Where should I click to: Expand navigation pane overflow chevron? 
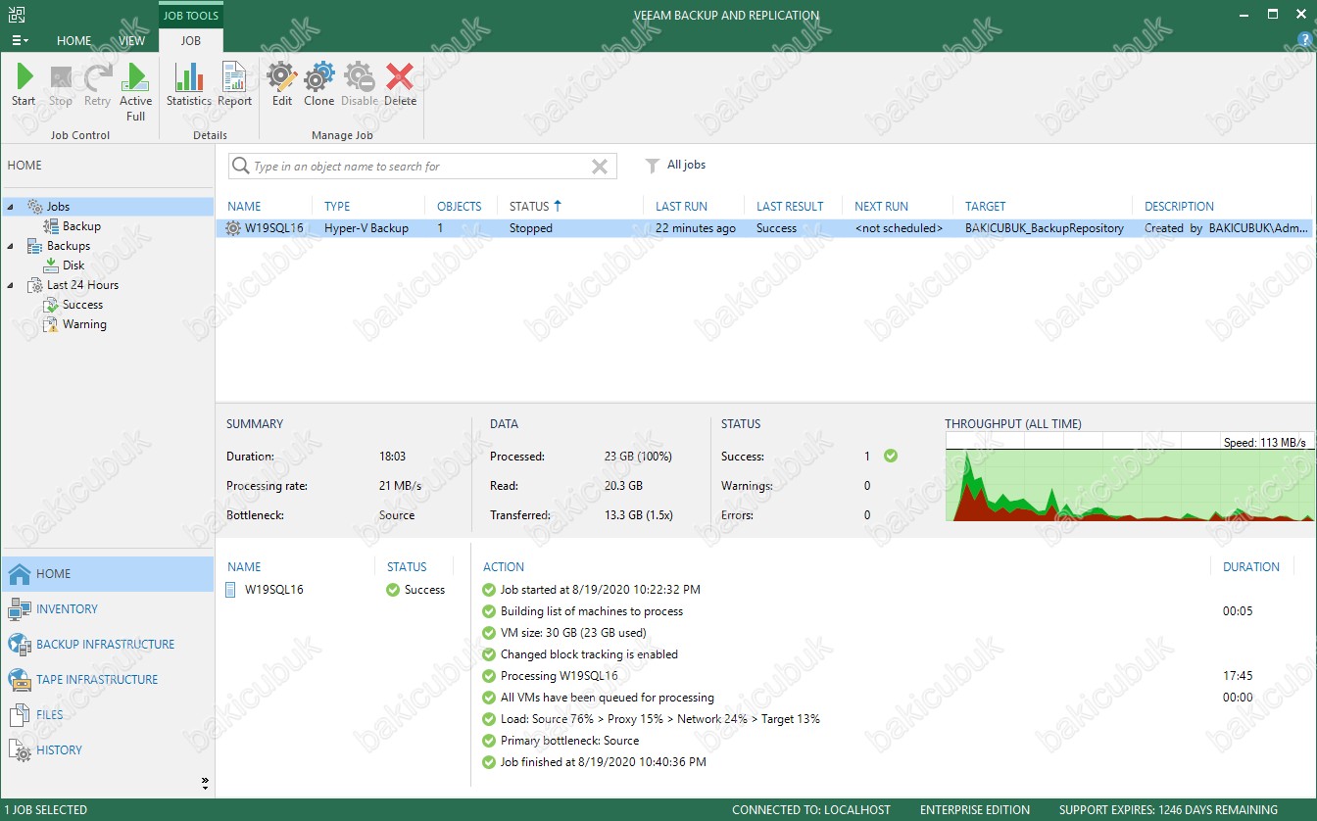[x=205, y=783]
